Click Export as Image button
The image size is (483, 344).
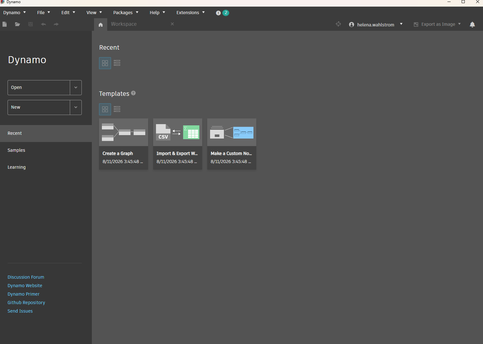438,24
